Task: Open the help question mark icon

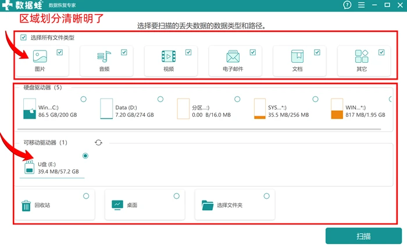Action: pos(347,5)
